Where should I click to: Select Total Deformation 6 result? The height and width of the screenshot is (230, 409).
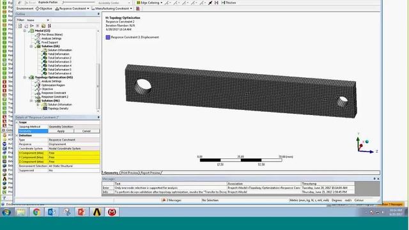59,73
